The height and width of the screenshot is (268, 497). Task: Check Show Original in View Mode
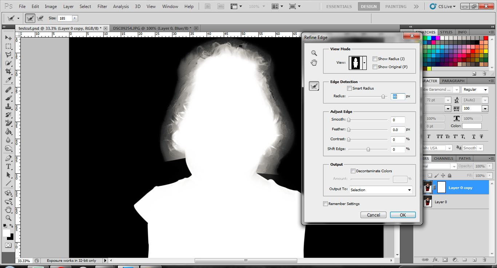(x=375, y=67)
